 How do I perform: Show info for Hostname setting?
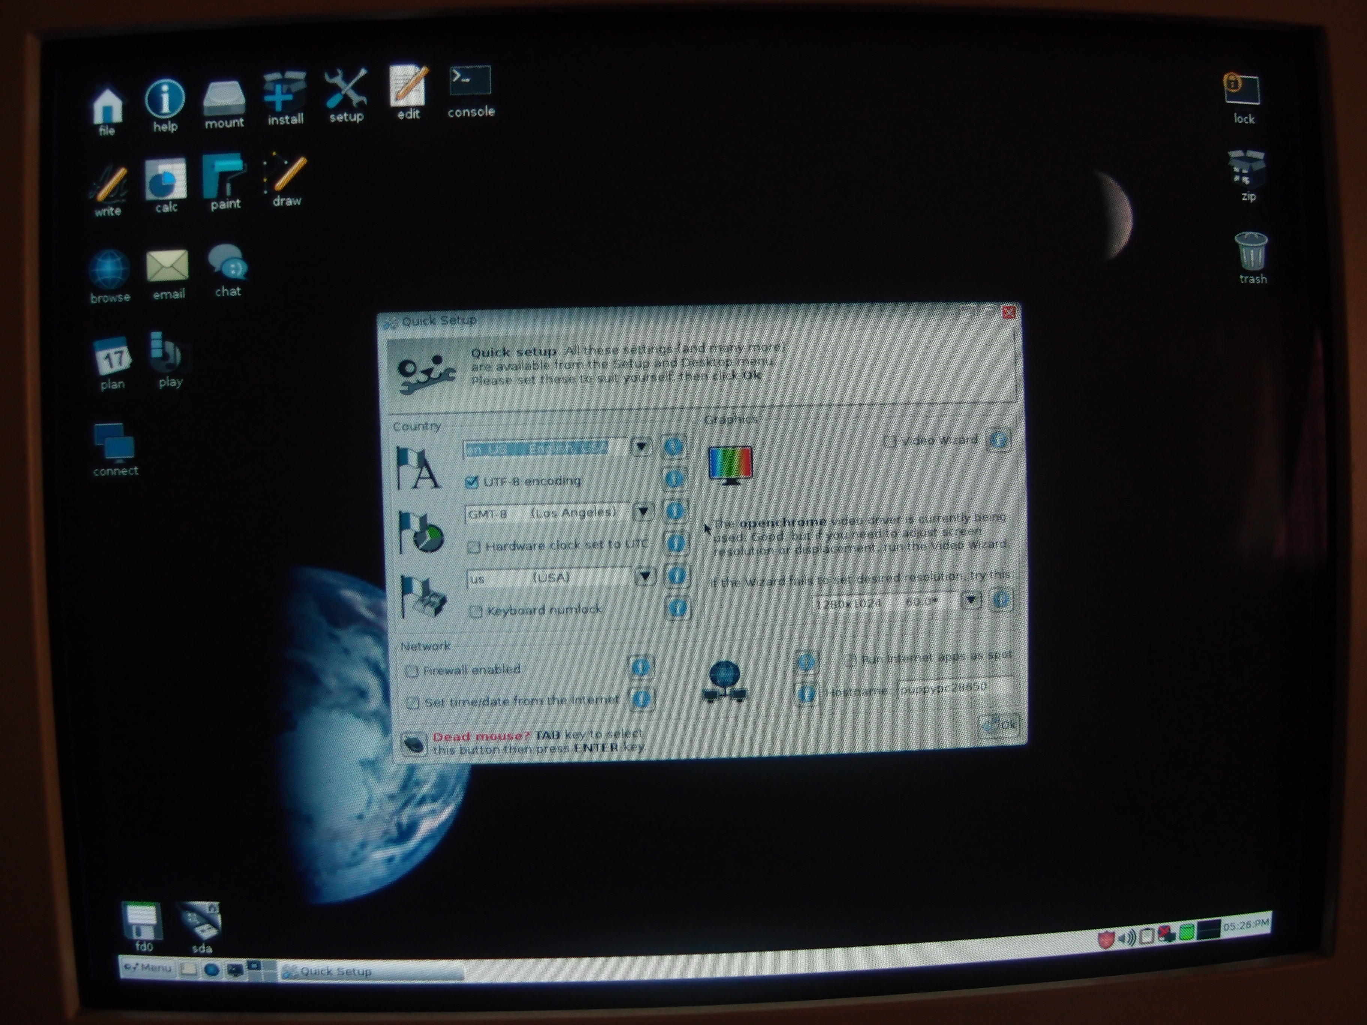[806, 694]
